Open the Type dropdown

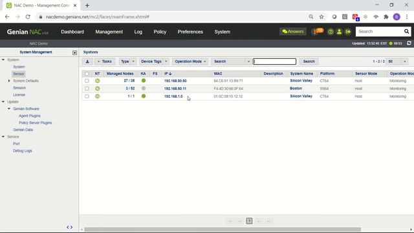tap(127, 61)
